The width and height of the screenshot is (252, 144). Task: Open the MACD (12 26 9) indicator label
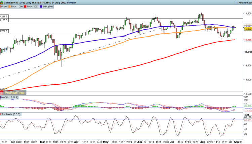(11, 97)
